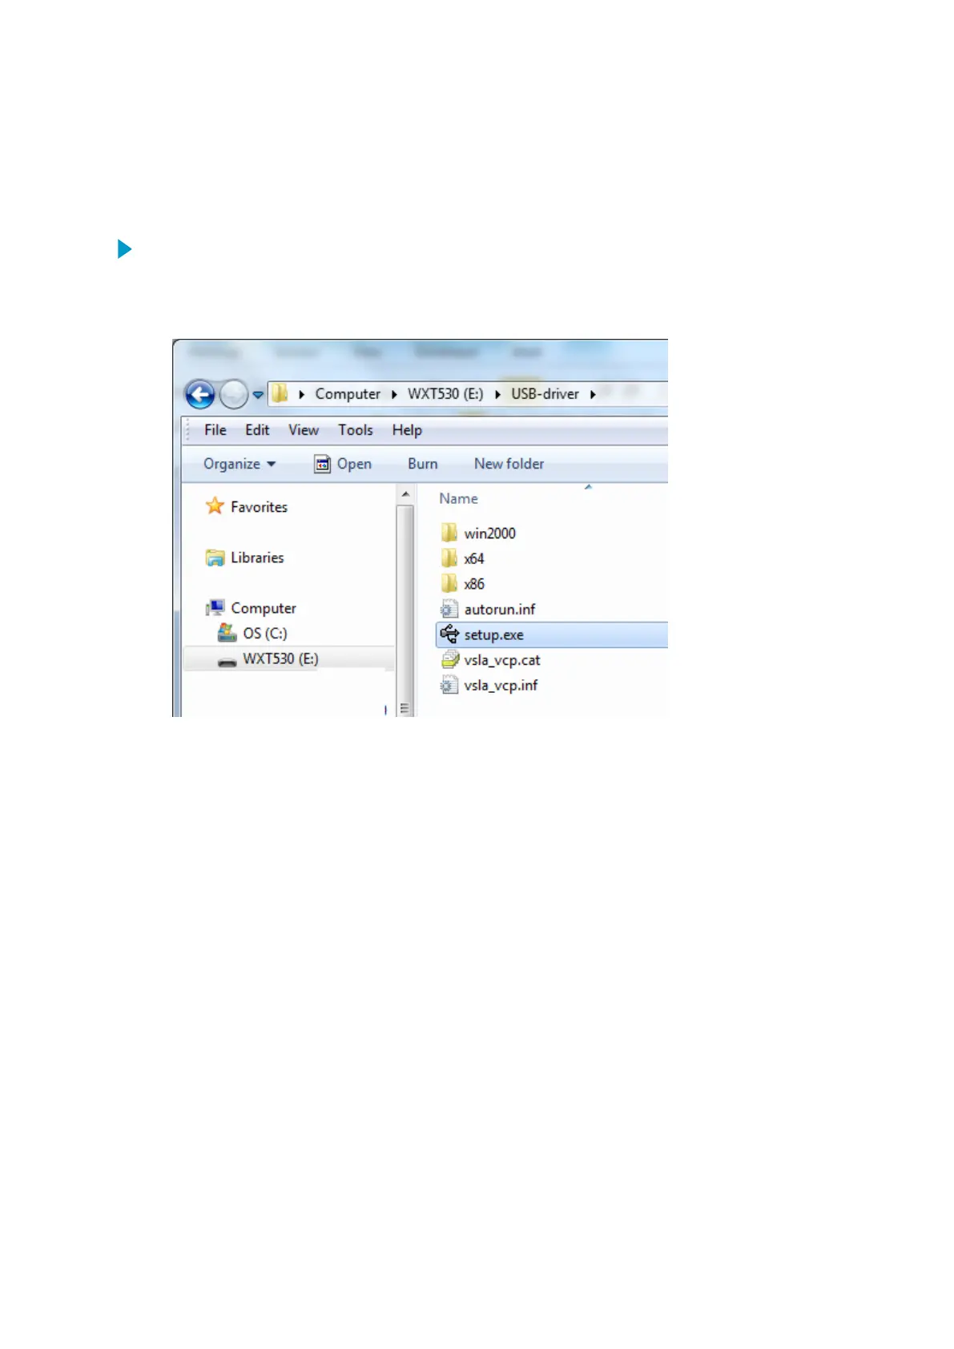Select Libraries in the navigation pane
Screen dimensions: 954x1349
click(x=257, y=558)
